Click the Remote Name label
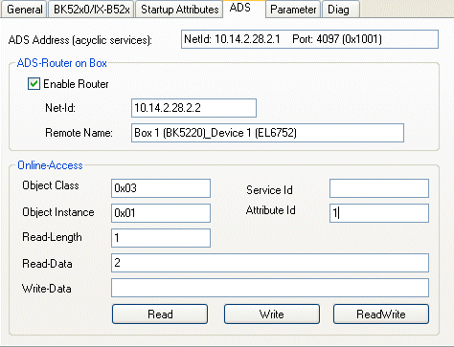The width and height of the screenshot is (454, 347). pyautogui.click(x=79, y=133)
